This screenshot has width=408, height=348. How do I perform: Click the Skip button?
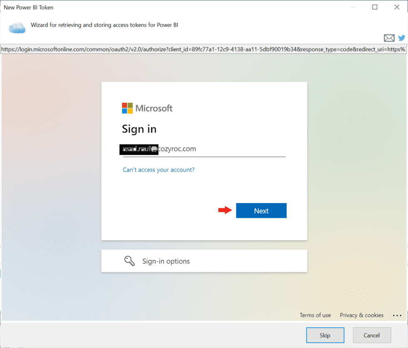pos(325,335)
